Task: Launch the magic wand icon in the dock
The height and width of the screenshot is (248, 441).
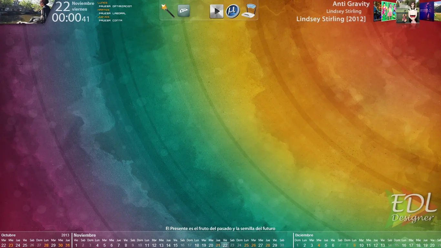Action: [x=168, y=11]
